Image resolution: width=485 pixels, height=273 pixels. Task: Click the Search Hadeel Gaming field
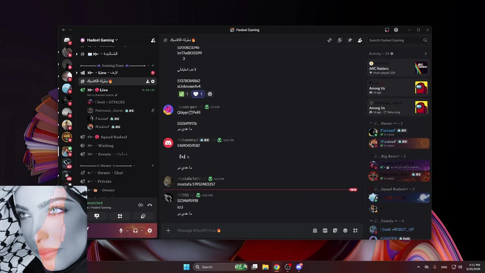point(398,40)
